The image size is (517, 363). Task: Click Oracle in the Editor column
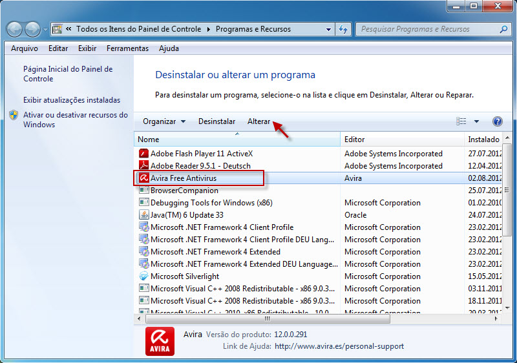(x=355, y=215)
